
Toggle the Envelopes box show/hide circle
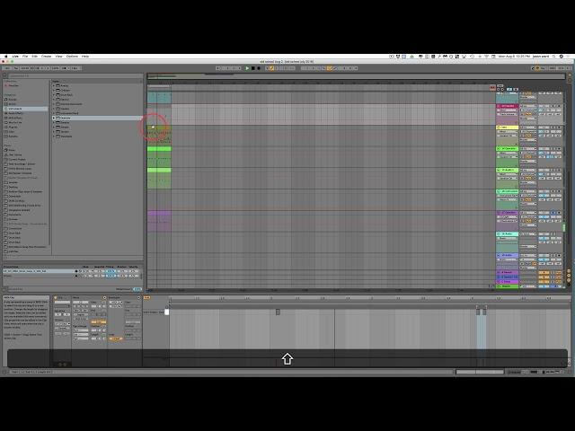(x=138, y=298)
